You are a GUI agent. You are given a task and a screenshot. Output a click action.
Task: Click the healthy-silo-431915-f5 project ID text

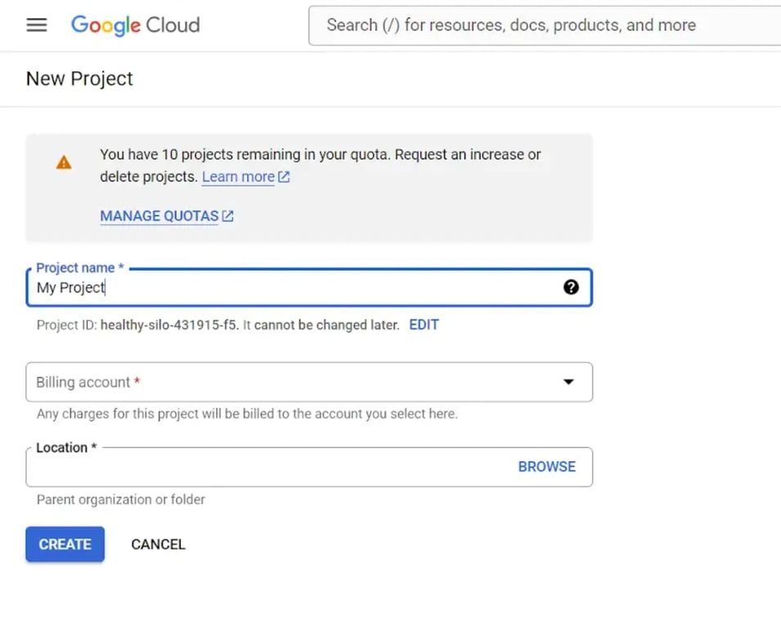169,325
